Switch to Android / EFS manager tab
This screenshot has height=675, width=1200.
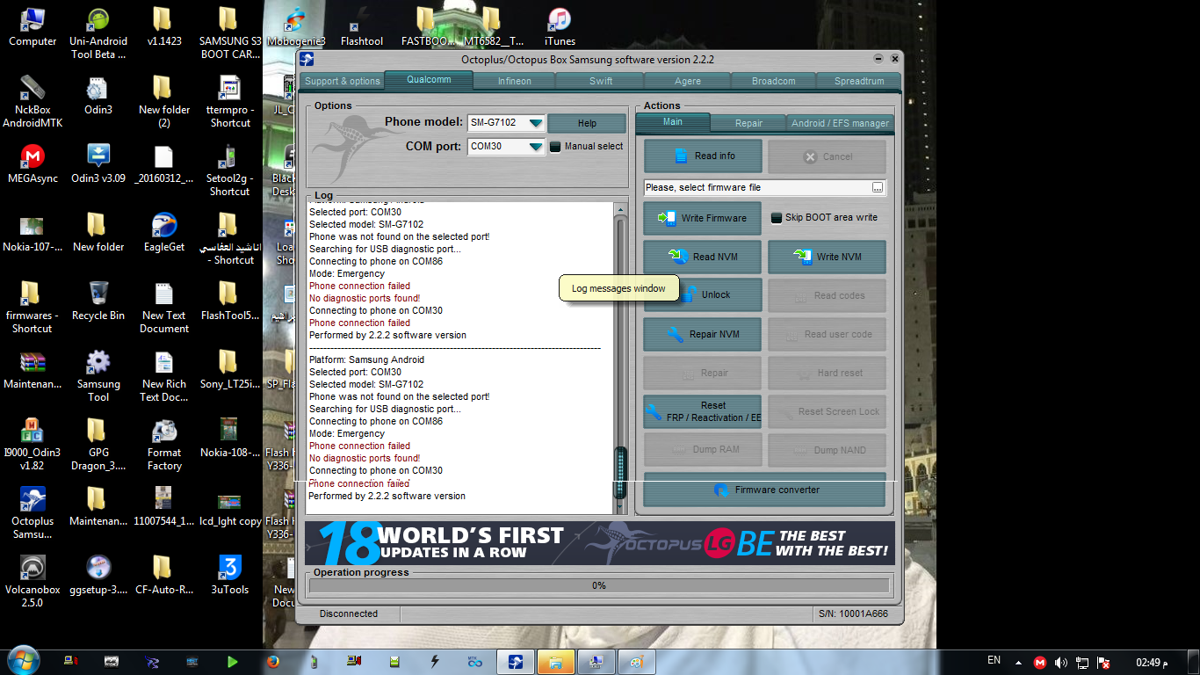840,123
